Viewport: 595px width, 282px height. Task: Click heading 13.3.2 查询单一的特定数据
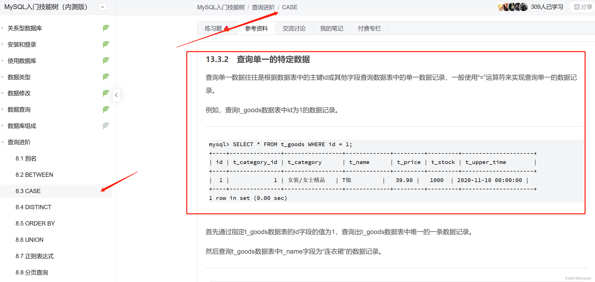click(258, 60)
